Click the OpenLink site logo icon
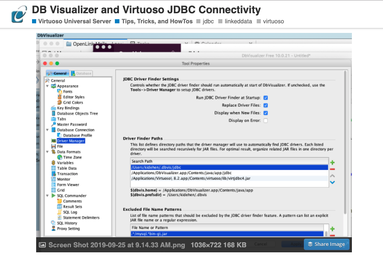Image resolution: width=383 pixels, height=261 pixels. pos(19,14)
